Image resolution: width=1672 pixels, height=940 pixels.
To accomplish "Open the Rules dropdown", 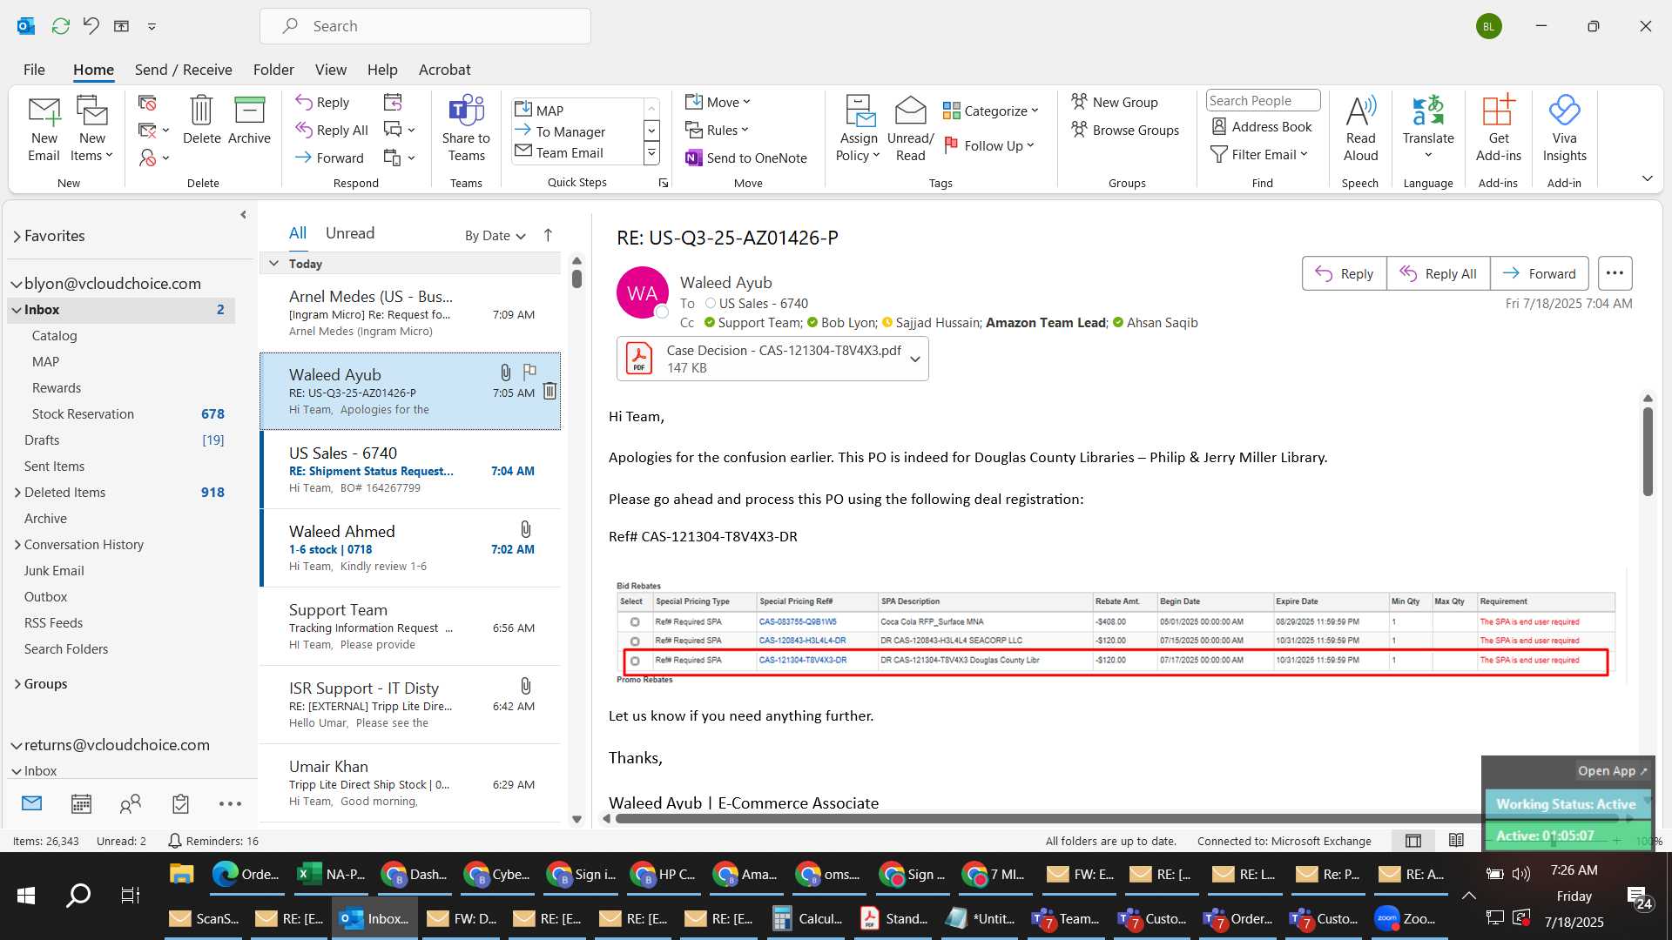I will coord(717,130).
